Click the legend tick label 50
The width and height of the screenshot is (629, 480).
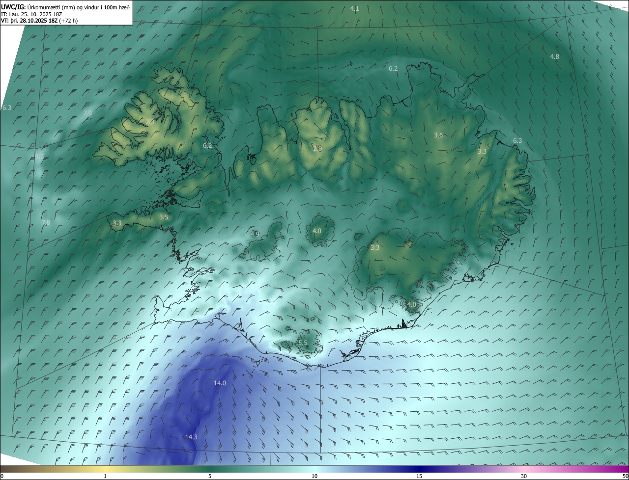(625, 476)
